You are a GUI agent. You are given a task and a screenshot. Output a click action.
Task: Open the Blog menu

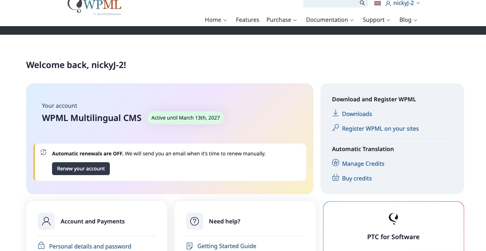(408, 20)
